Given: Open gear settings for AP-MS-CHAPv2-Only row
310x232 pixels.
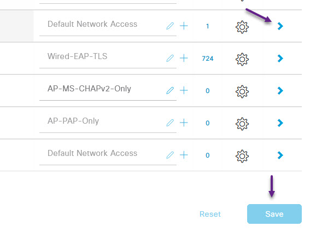Looking at the screenshot, I should 242,91.
